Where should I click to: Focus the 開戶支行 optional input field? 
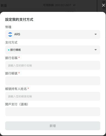pos(53,112)
